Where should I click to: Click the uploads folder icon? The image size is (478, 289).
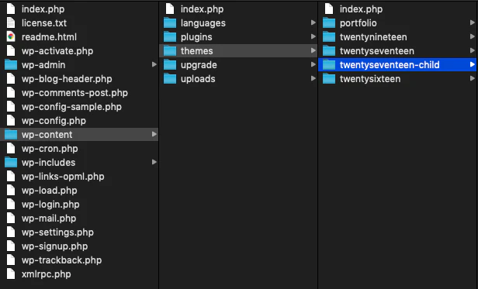click(x=170, y=79)
